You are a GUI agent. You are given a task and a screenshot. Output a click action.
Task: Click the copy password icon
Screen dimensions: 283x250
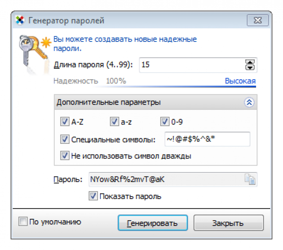coord(250,179)
